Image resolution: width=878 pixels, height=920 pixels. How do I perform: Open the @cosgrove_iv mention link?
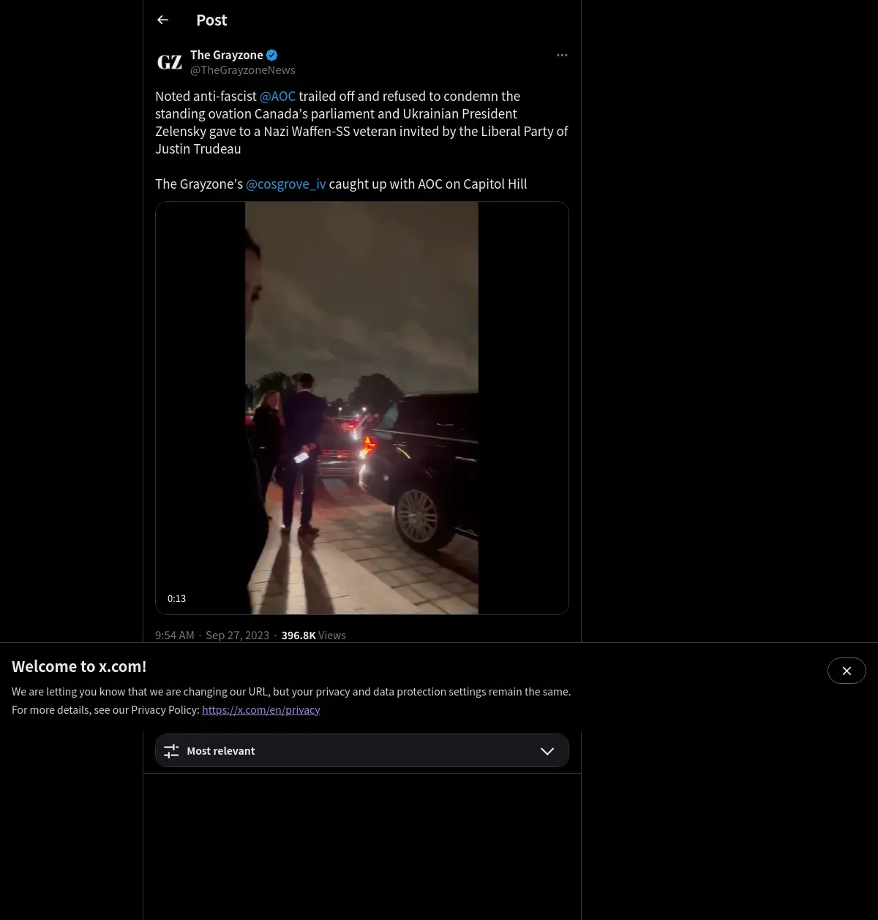(x=286, y=184)
